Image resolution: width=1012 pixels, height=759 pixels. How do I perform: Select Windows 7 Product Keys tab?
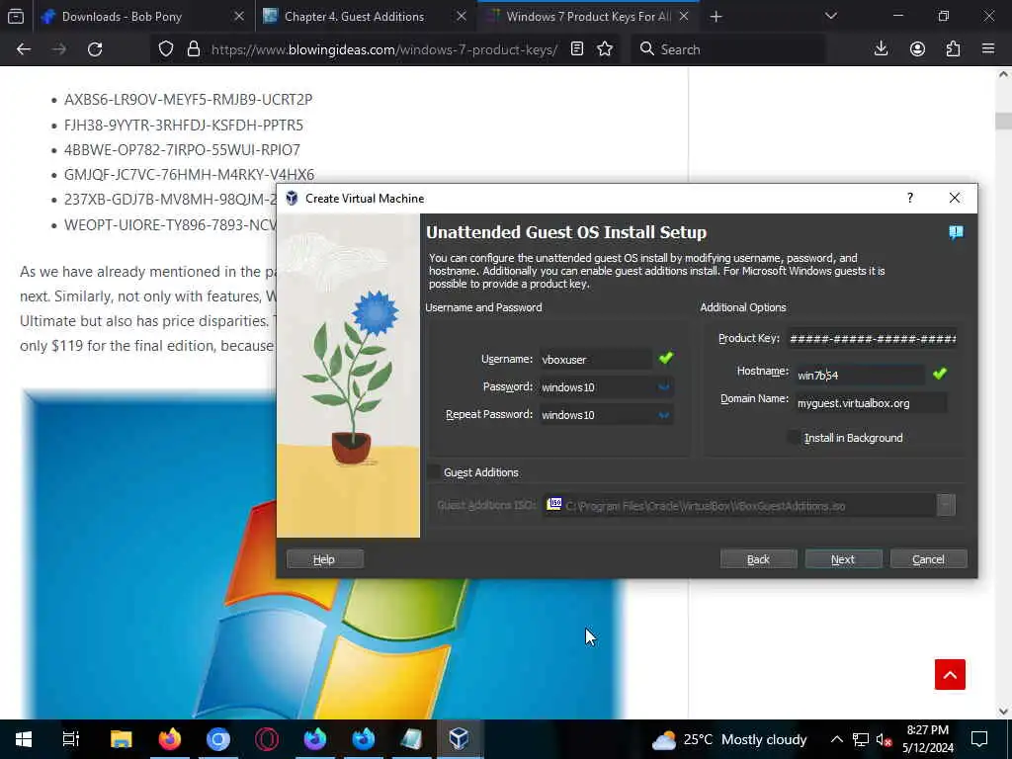(x=587, y=17)
